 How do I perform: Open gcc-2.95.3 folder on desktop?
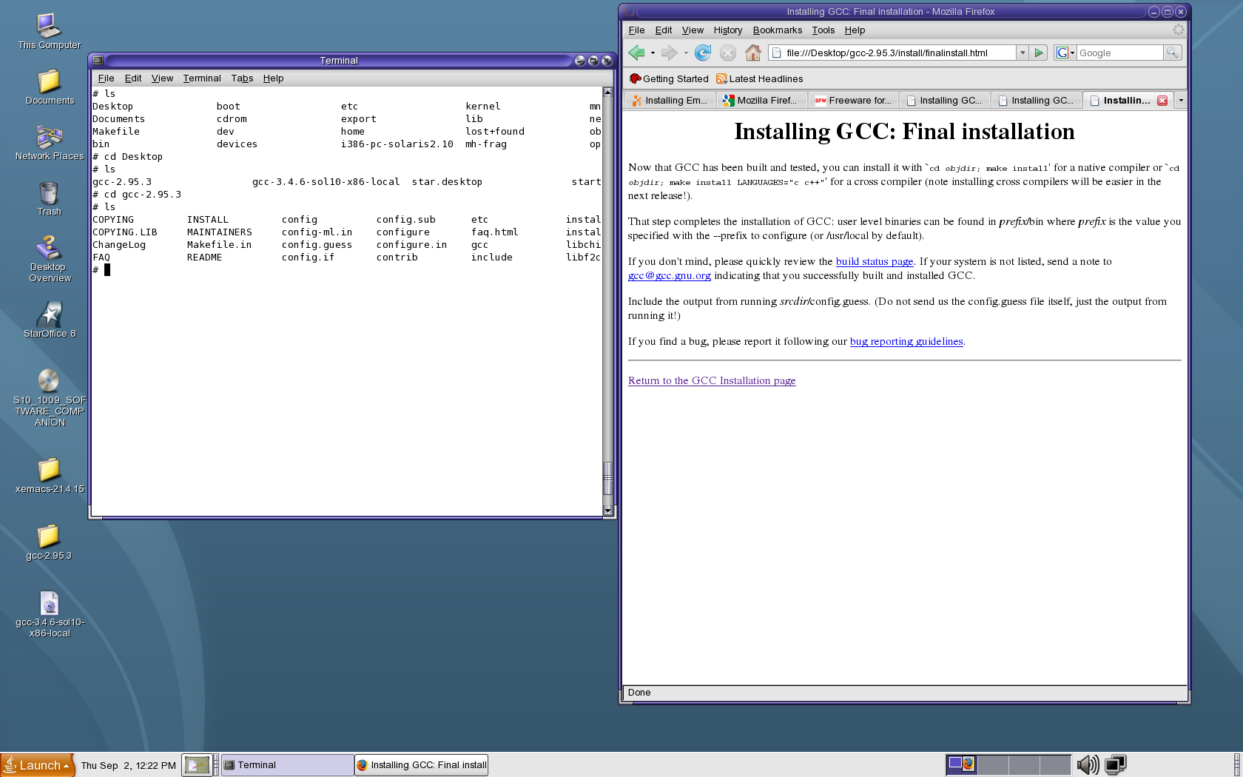point(50,542)
